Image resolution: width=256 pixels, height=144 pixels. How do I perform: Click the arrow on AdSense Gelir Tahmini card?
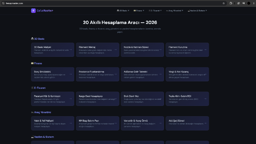tap(160, 74)
